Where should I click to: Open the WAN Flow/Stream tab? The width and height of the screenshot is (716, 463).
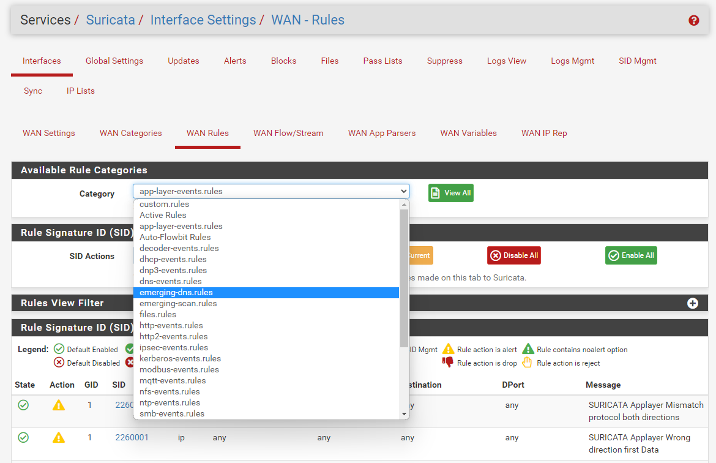point(289,133)
